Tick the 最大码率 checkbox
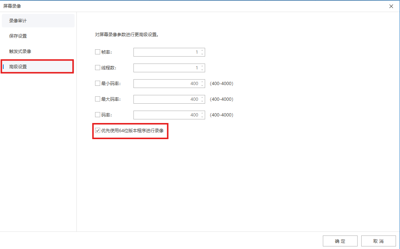 pyautogui.click(x=98, y=99)
